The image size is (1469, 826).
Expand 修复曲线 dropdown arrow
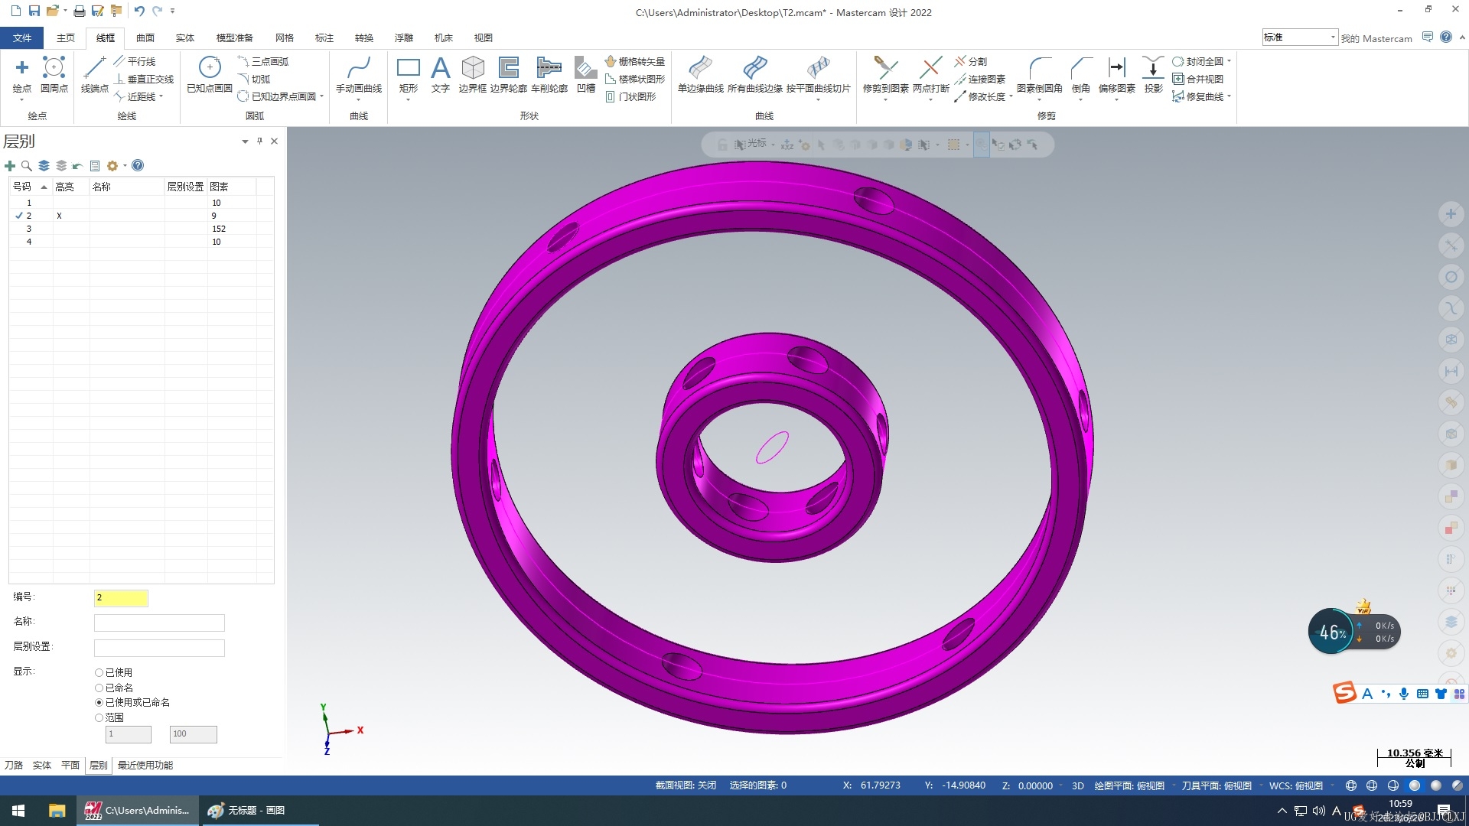tap(1229, 97)
